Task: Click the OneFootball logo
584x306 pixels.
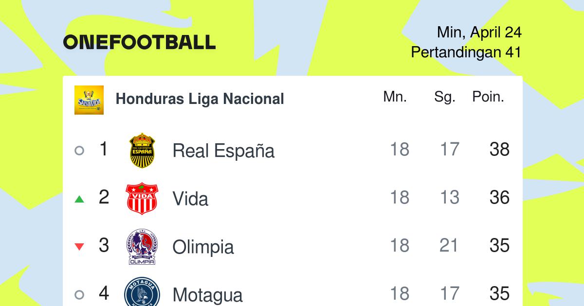Action: click(139, 42)
